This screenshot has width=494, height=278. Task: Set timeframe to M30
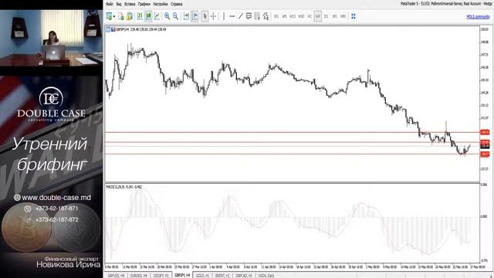302,16
